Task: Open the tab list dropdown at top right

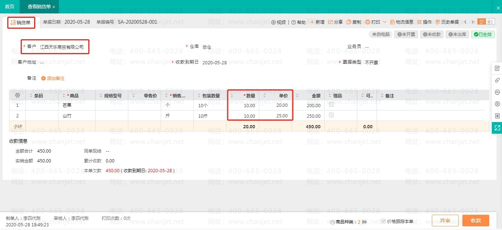Action: (498, 8)
